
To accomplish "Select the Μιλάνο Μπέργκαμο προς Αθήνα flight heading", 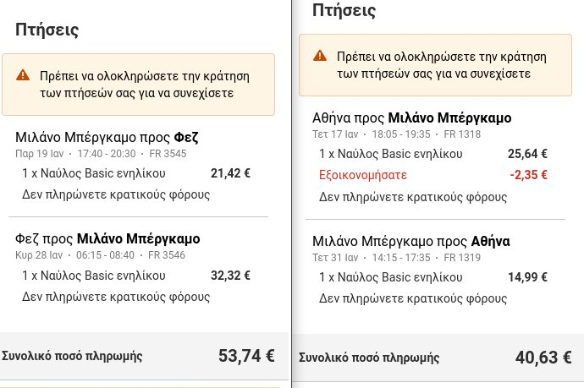I will tap(411, 242).
